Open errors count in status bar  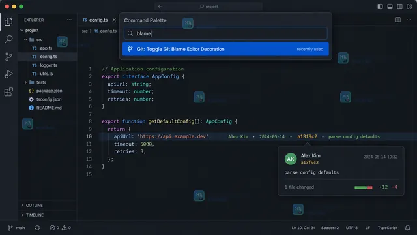(x=55, y=228)
